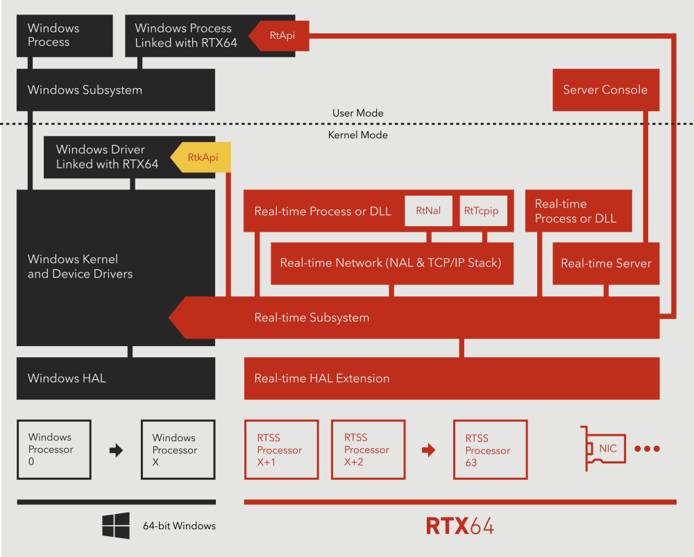Click the black arrow between Windows Processors
Viewport: 694px width, 557px height.
pos(116,450)
